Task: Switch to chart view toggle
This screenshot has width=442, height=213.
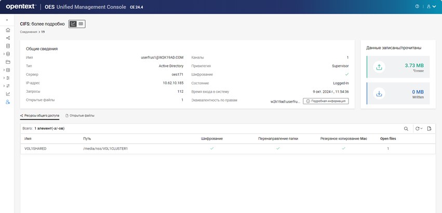Action: (x=73, y=24)
